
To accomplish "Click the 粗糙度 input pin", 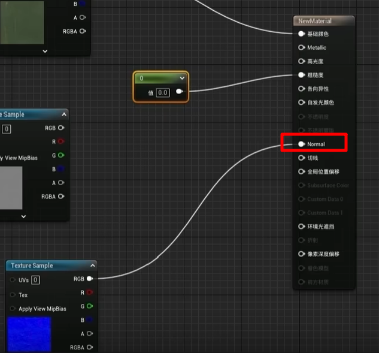I will click(301, 75).
